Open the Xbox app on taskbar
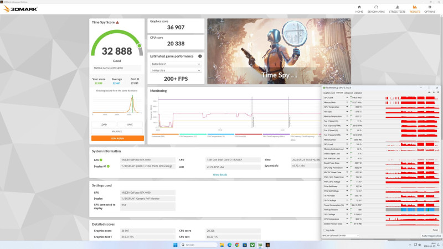 [x=253, y=245]
